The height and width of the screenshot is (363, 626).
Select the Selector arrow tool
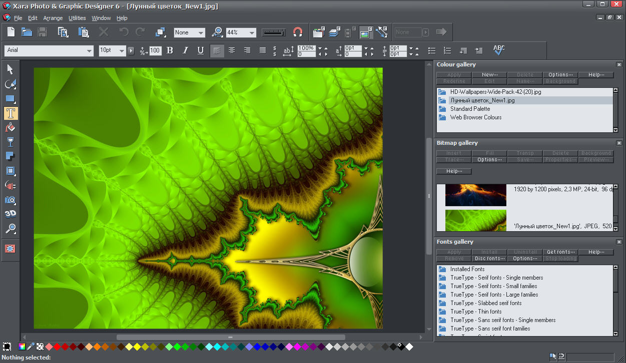[11, 69]
